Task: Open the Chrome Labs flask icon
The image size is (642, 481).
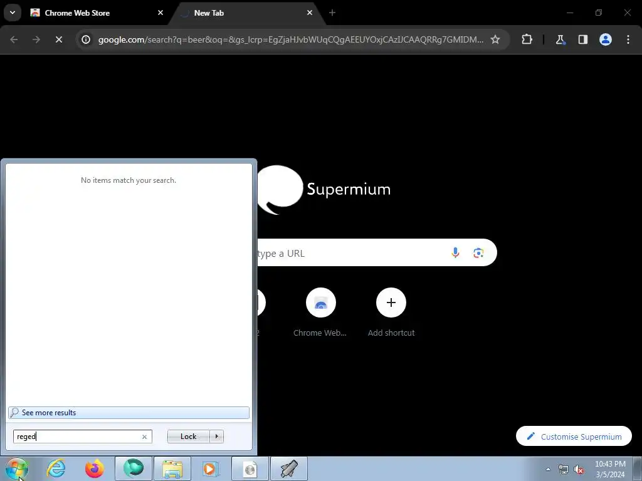Action: tap(560, 39)
